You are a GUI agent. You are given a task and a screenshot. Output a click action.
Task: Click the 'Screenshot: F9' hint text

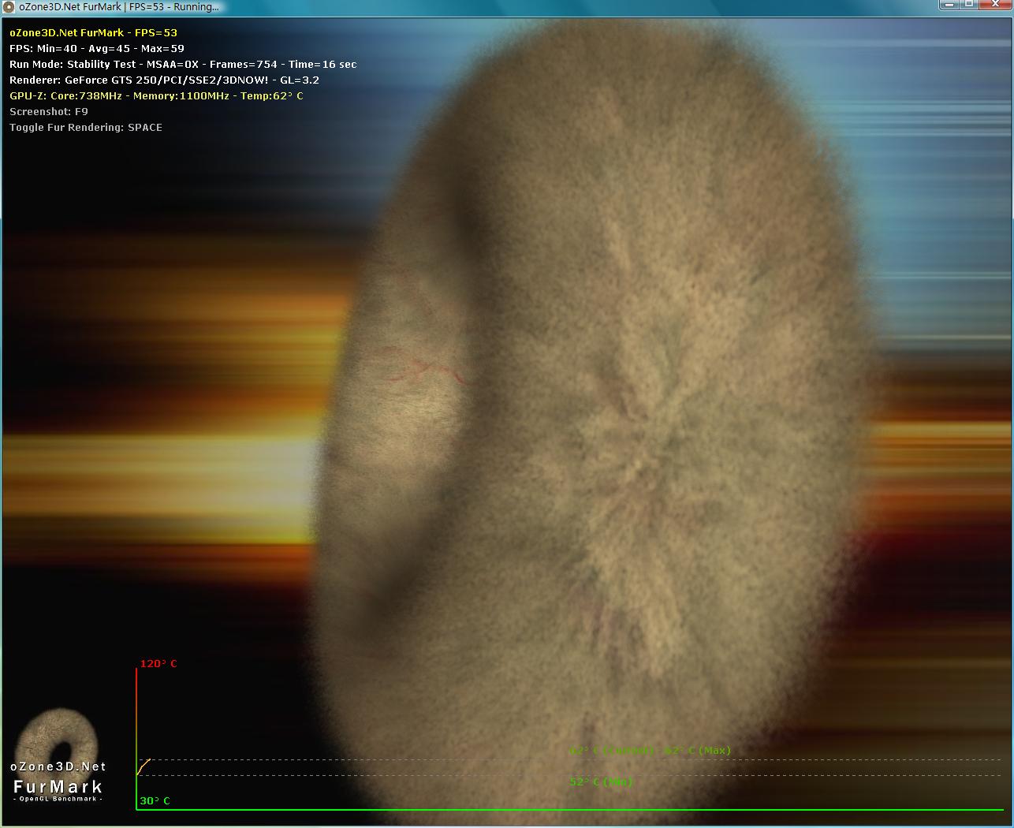[49, 111]
